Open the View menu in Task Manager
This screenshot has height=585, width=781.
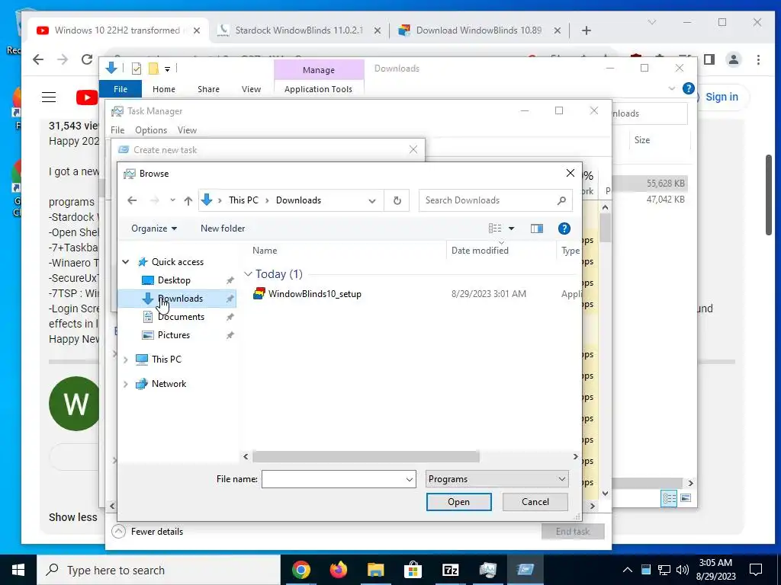[188, 130]
